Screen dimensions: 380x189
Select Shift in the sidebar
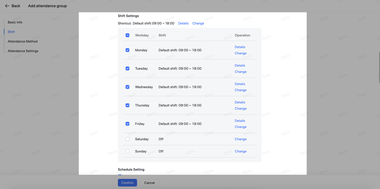[x=11, y=32]
